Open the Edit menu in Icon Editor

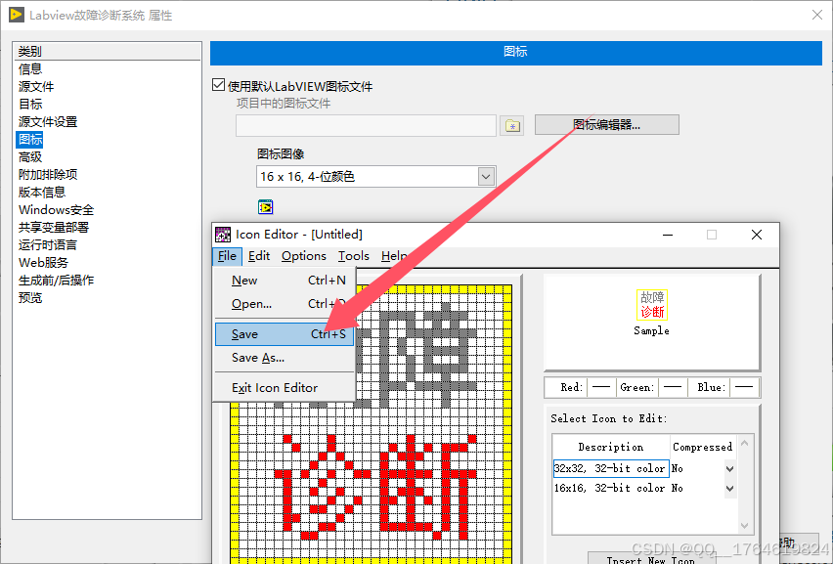259,256
